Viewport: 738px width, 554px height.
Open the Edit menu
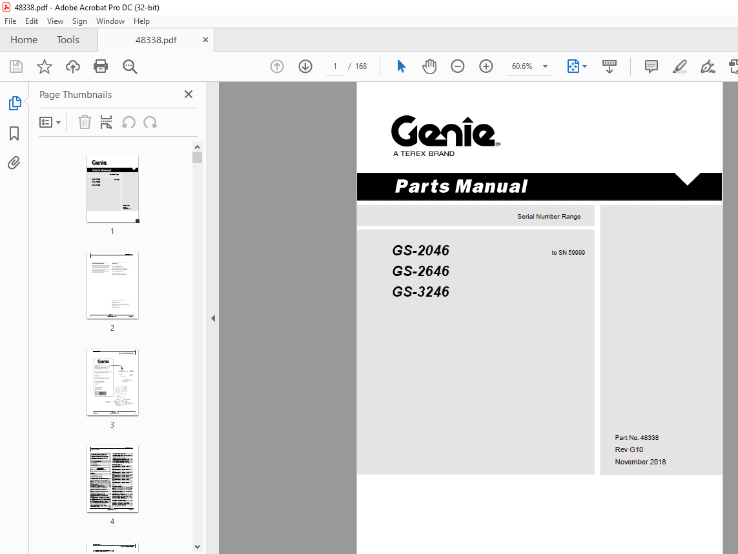coord(32,21)
